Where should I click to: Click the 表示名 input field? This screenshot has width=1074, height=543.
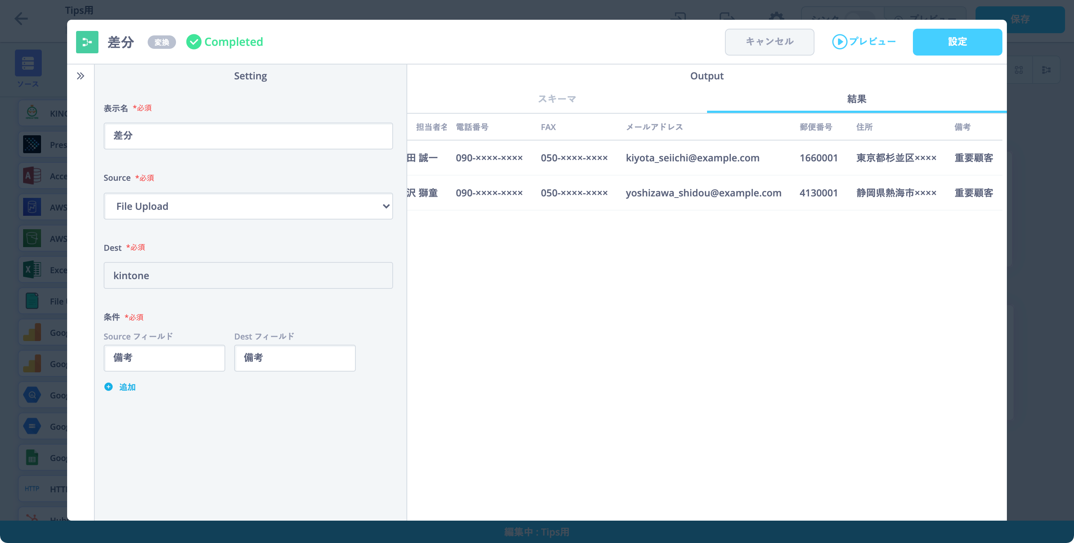pyautogui.click(x=248, y=136)
